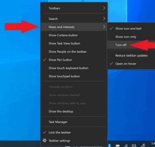Expand the Search submenu arrow
This screenshot has width=155, height=147.
click(104, 19)
